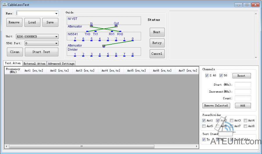Switch to the External Atten tab
This screenshot has height=154, width=262.
(x=34, y=63)
